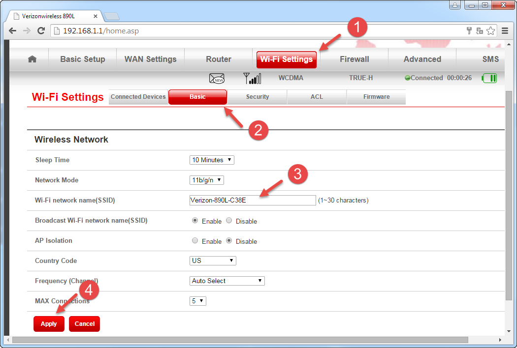Open the Router menu
517x348 pixels.
(x=219, y=59)
